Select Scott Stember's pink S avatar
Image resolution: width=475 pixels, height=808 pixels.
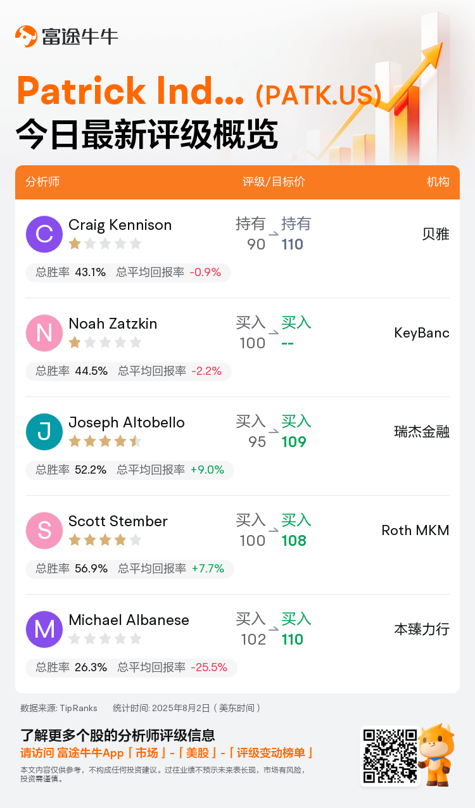(44, 531)
